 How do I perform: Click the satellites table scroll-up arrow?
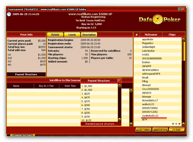pos(131,91)
